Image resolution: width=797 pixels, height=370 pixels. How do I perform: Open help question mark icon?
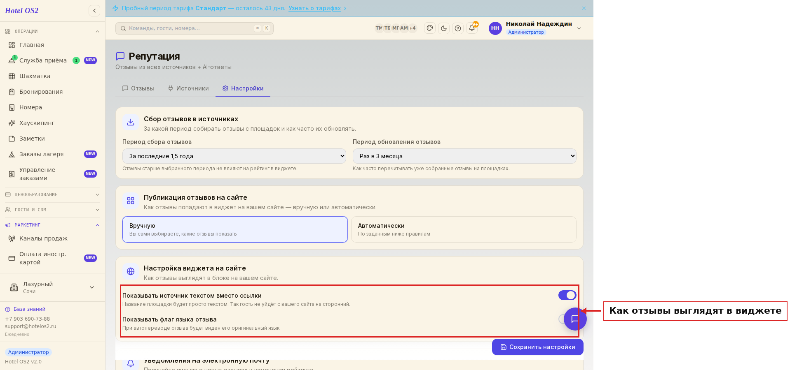pos(458,28)
